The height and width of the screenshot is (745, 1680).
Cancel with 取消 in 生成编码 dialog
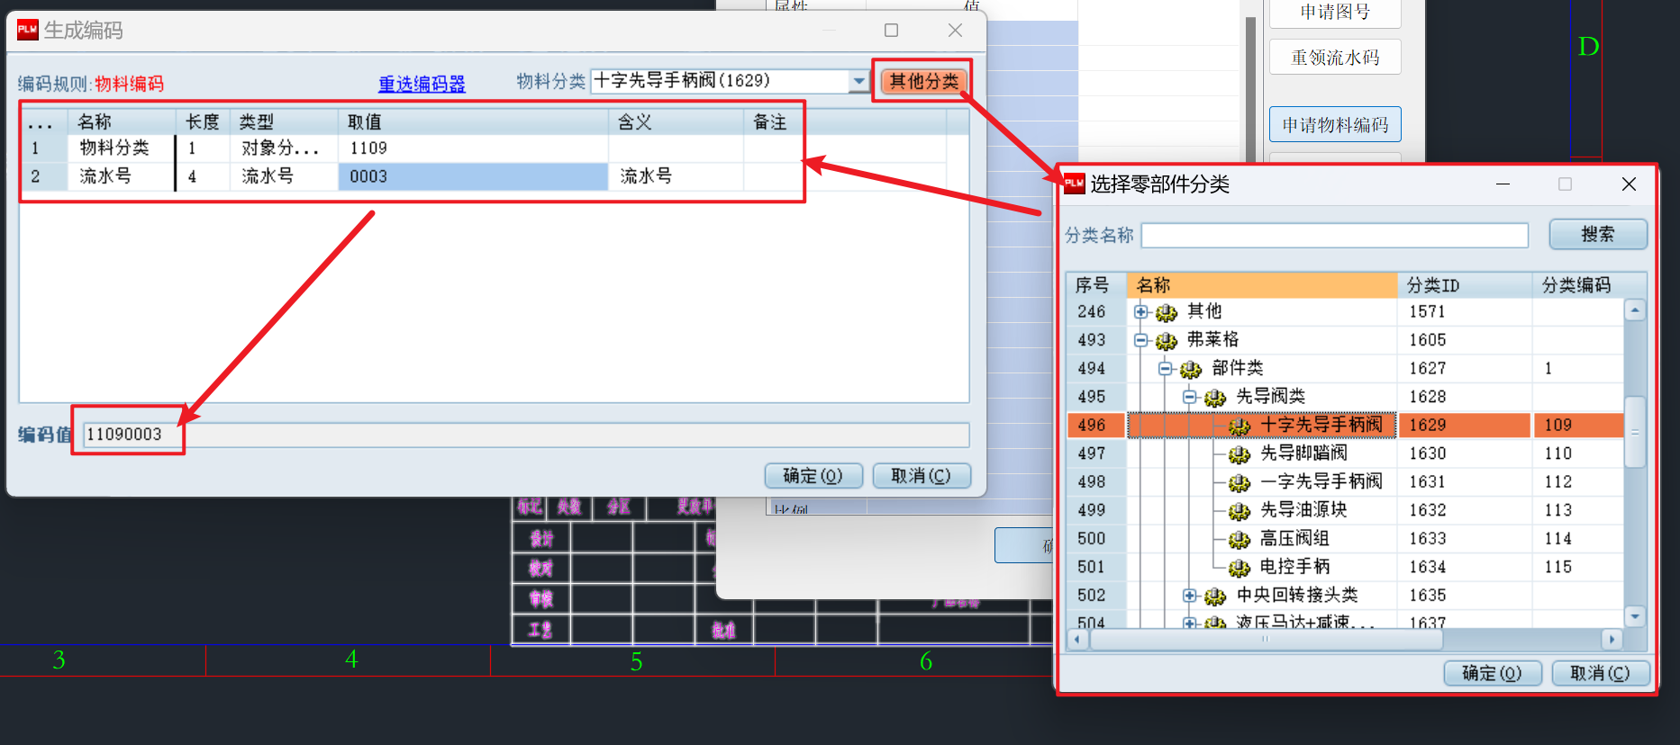[x=922, y=476]
